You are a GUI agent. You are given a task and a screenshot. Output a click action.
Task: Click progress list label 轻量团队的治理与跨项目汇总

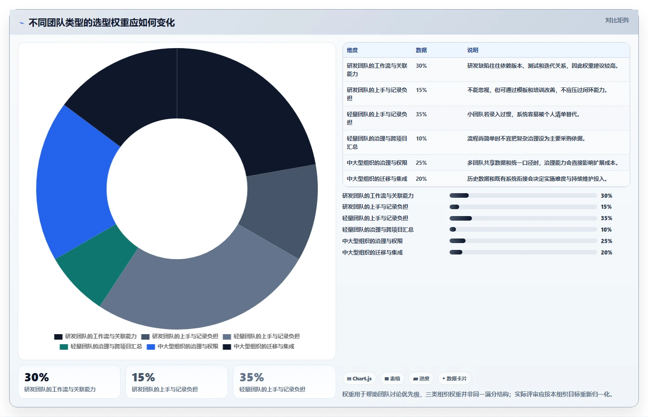[x=378, y=230]
